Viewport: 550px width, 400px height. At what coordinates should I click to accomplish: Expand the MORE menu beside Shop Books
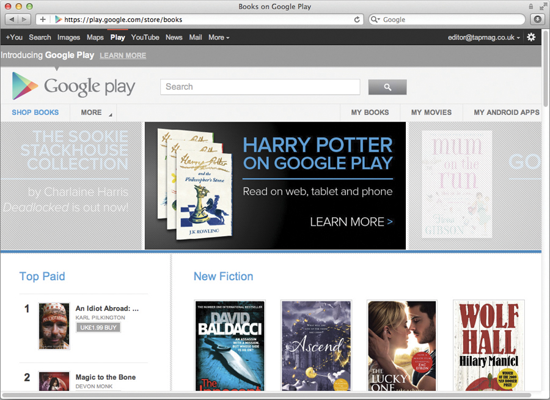94,113
